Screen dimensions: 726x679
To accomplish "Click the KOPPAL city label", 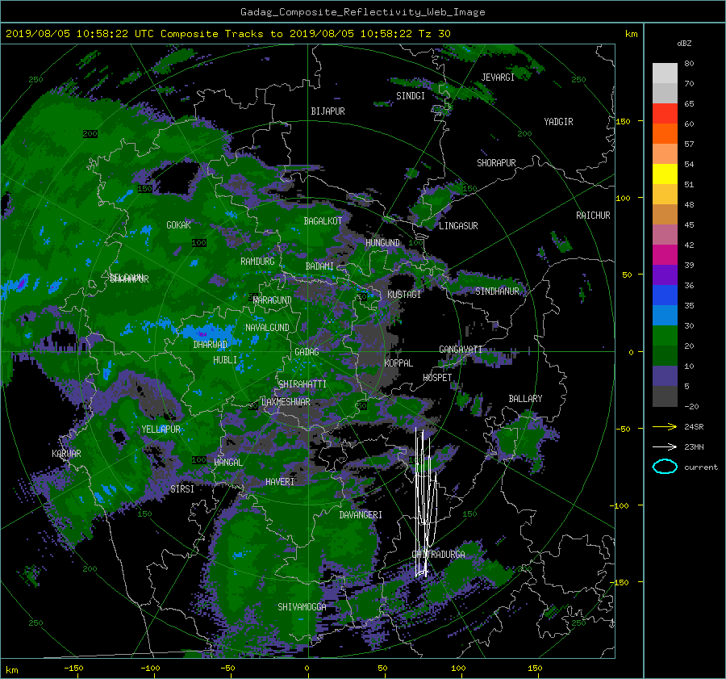I will (398, 363).
